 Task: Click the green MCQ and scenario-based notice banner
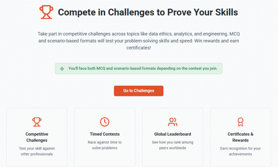pos(139,69)
